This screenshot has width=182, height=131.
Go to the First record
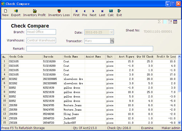76,13
